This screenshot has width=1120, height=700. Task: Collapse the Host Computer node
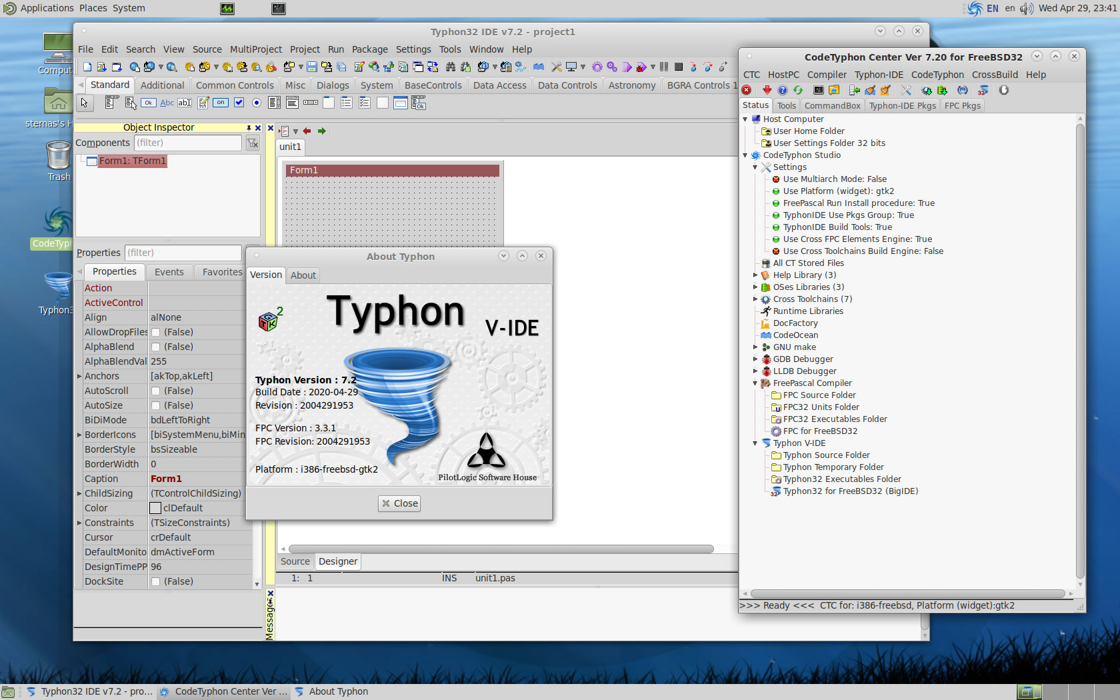[x=745, y=119]
